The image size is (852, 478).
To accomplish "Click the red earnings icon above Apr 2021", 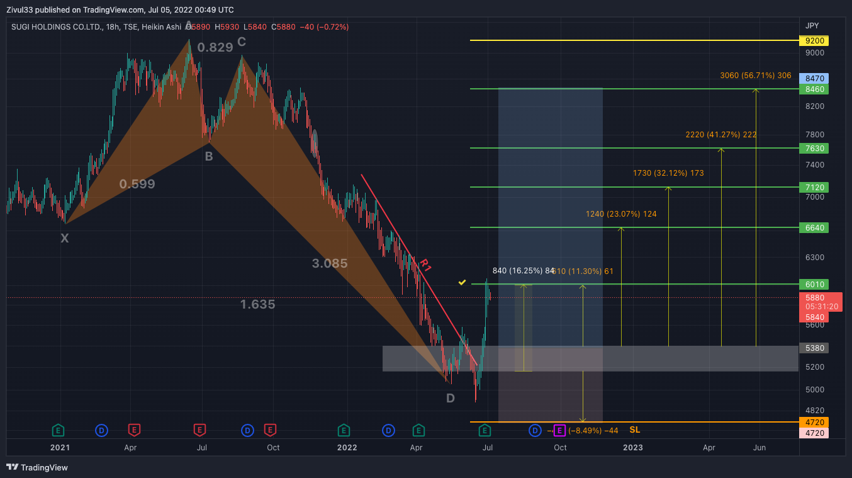I will pos(134,430).
